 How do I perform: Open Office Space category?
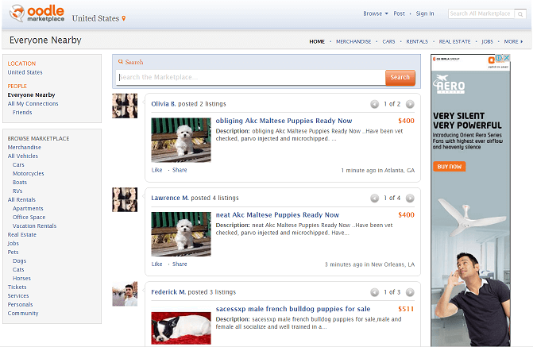pos(29,217)
